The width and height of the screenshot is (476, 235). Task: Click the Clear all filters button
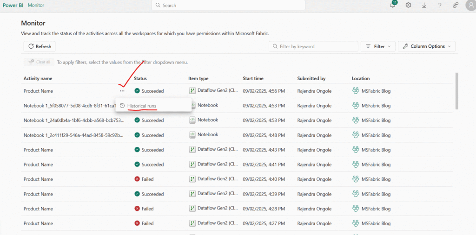tap(39, 62)
